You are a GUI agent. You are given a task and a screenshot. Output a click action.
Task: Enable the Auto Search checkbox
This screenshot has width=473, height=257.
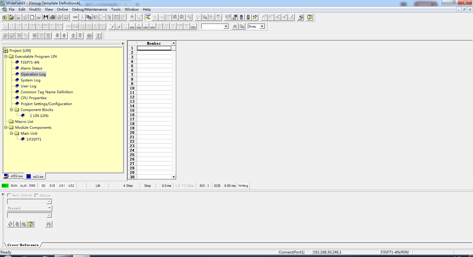9,195
